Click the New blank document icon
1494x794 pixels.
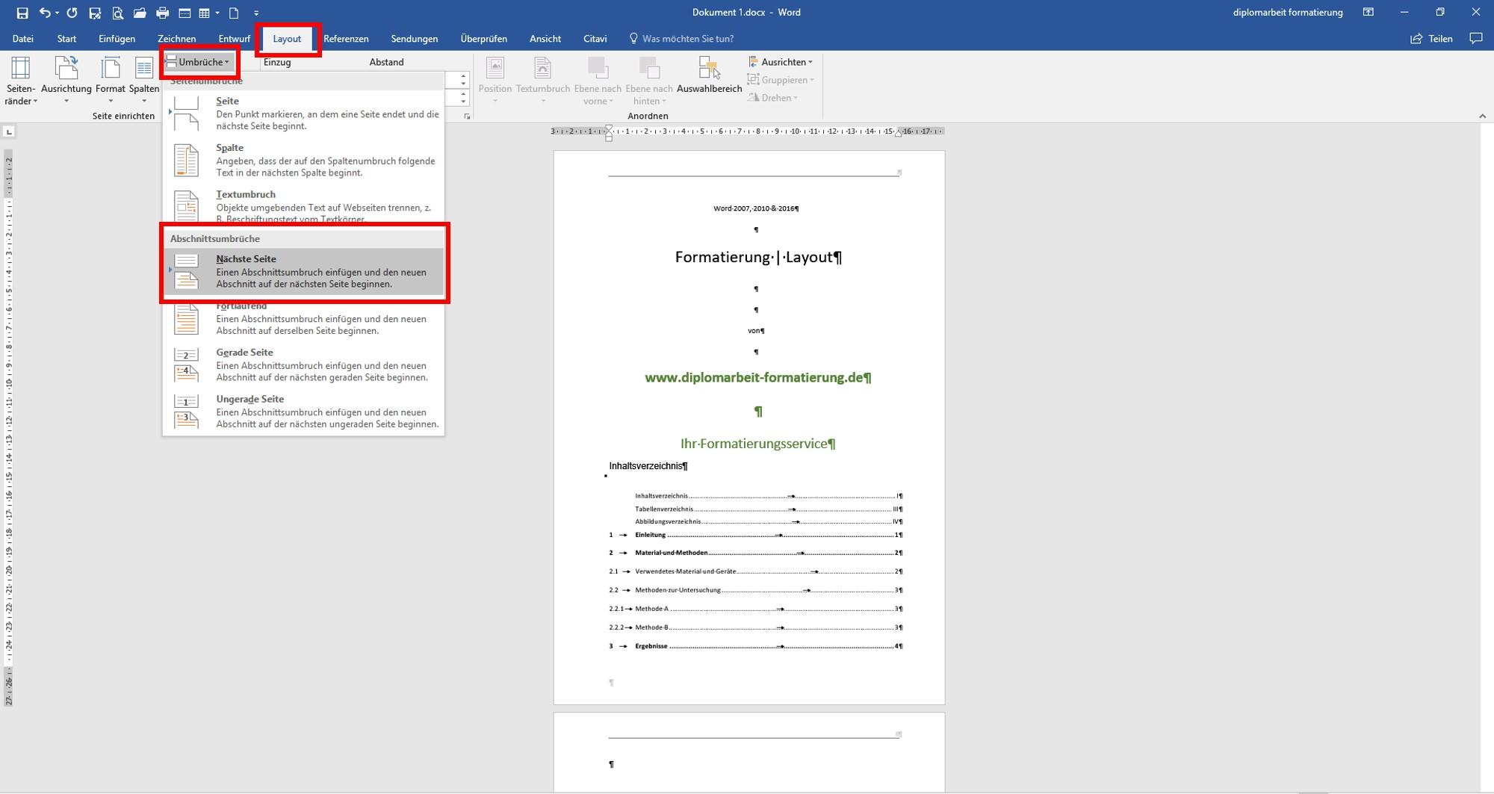pos(234,13)
